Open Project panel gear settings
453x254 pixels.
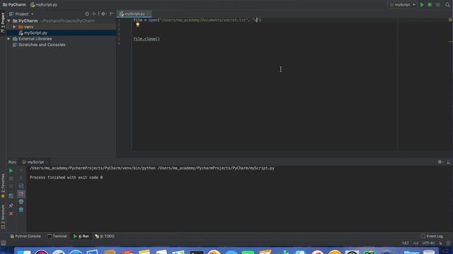point(103,14)
